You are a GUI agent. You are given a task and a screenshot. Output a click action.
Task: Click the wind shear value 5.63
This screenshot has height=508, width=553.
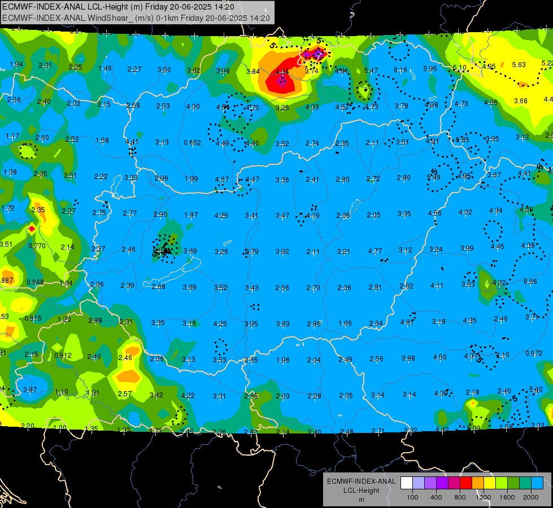pyautogui.click(x=519, y=64)
